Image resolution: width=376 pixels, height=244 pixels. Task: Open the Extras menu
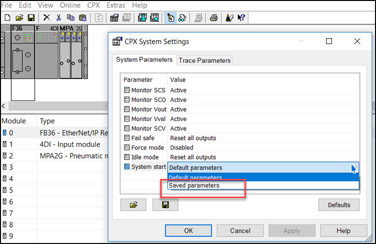[116, 5]
